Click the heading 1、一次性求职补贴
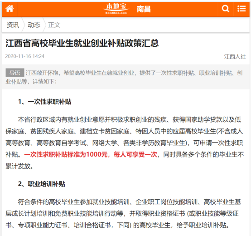The height and width of the screenshot is (236, 251). click(45, 102)
